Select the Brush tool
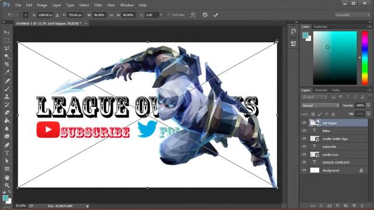374x210 pixels. point(7,89)
